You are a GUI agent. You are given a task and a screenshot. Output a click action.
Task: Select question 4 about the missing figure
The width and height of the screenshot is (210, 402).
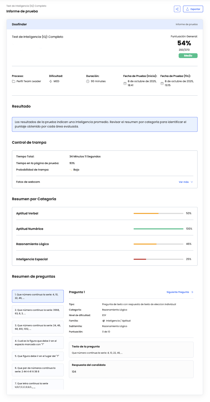[38, 343]
